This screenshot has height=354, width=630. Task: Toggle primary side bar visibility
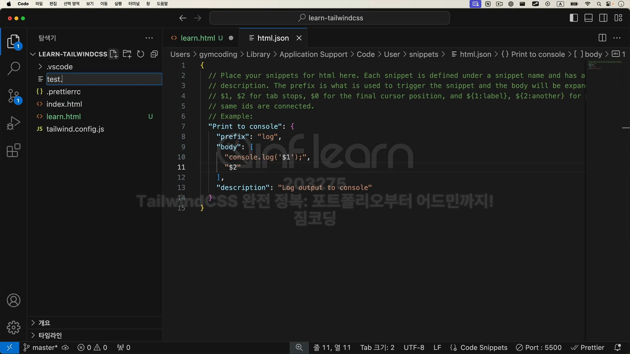(x=574, y=18)
